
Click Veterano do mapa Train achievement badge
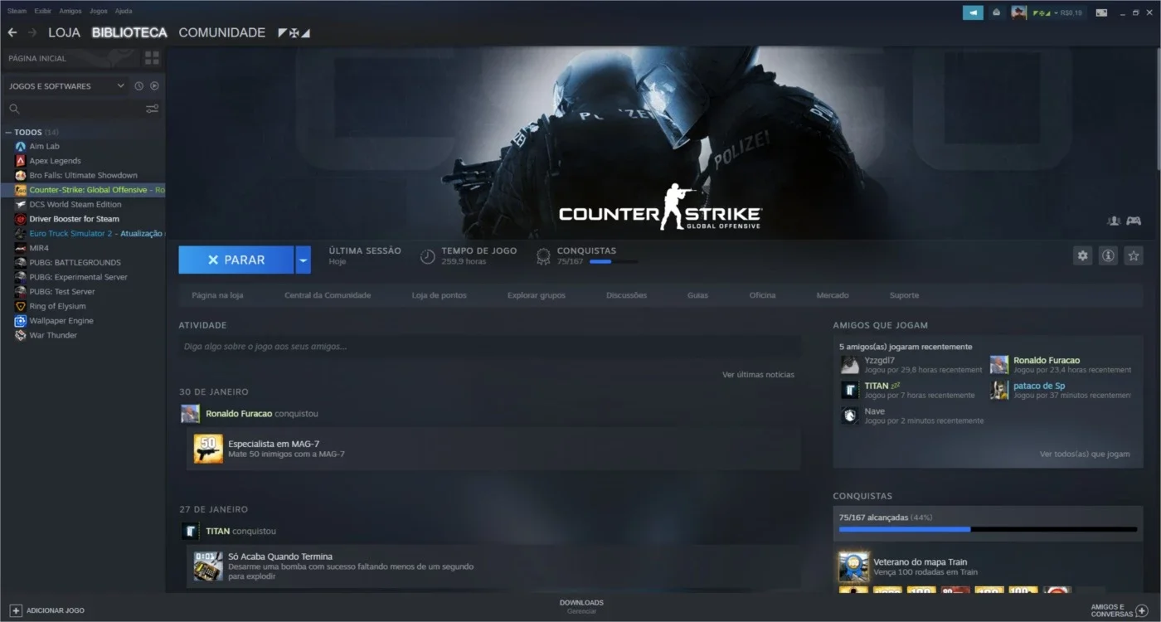click(x=854, y=567)
